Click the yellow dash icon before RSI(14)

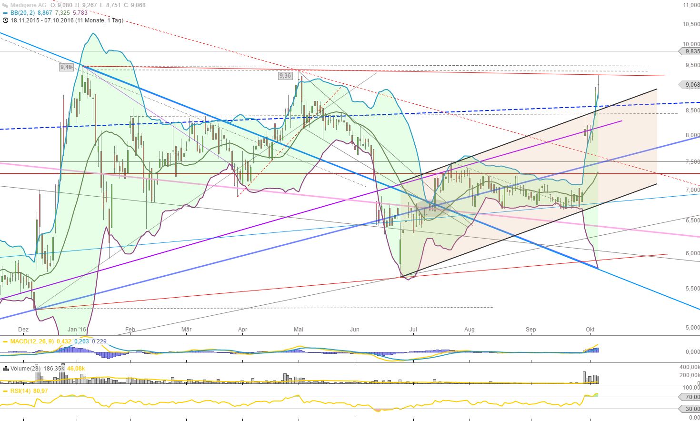pos(5,391)
